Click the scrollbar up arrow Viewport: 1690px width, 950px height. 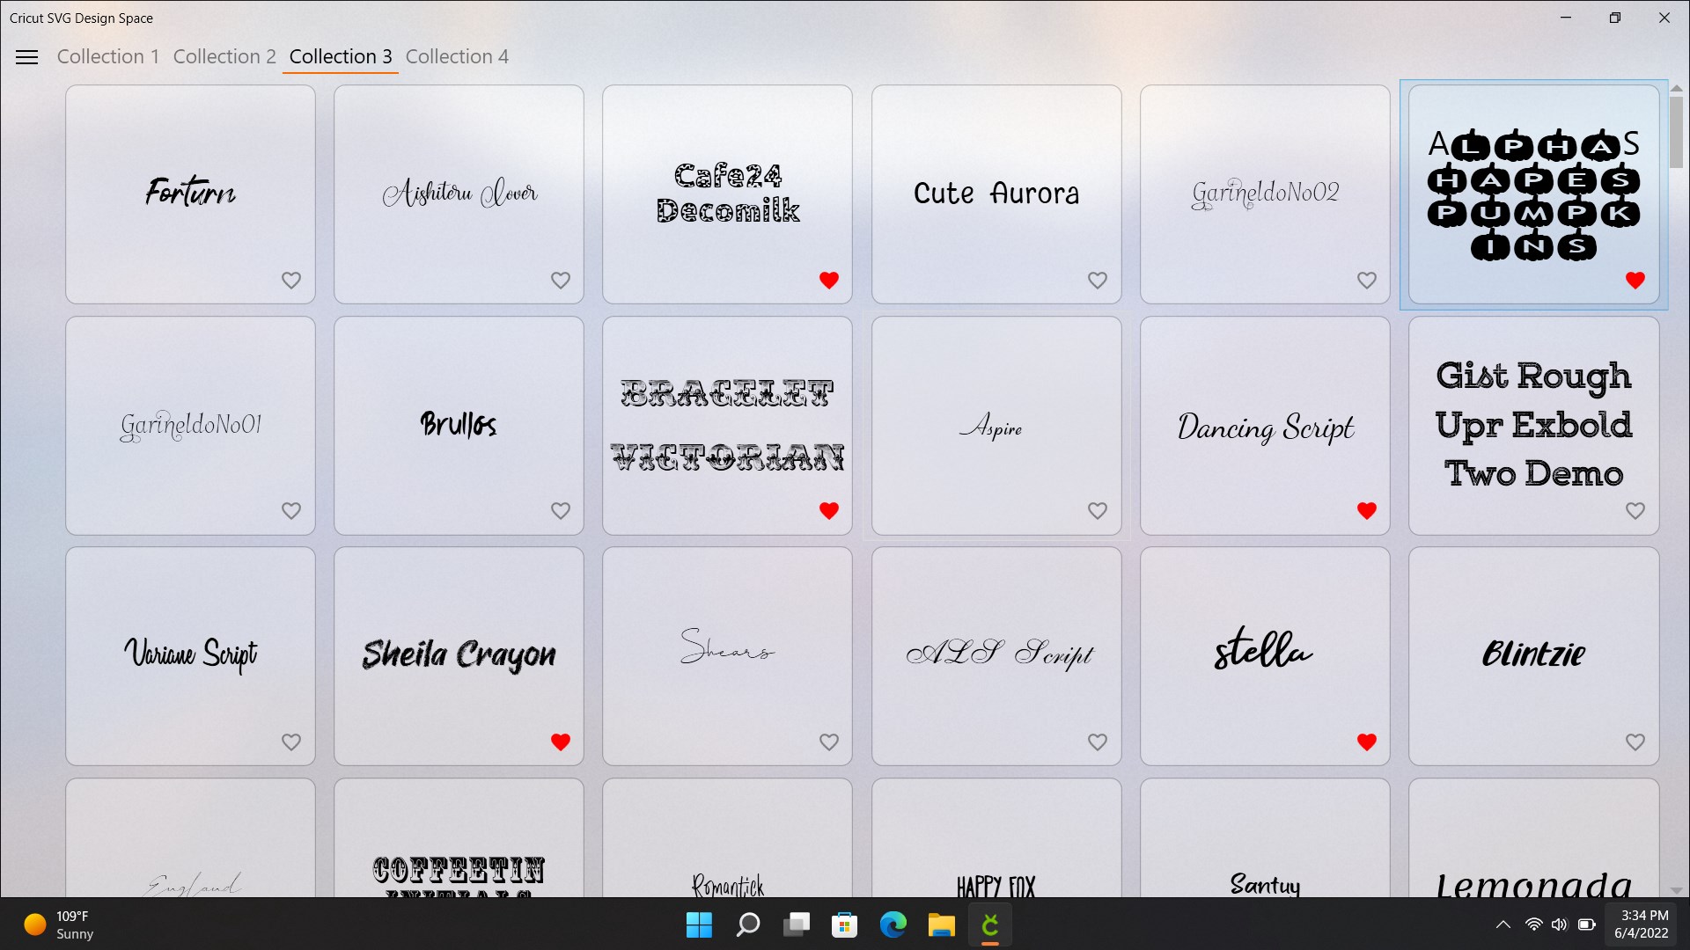click(1677, 88)
